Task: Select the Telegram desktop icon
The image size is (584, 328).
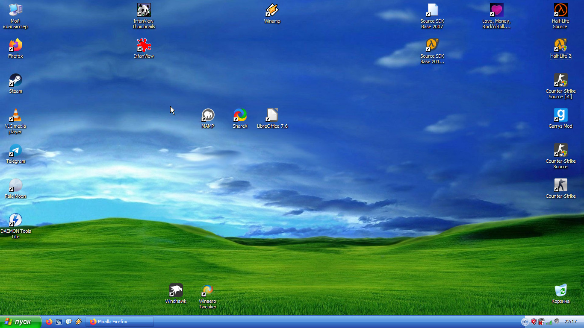Action: (15, 150)
